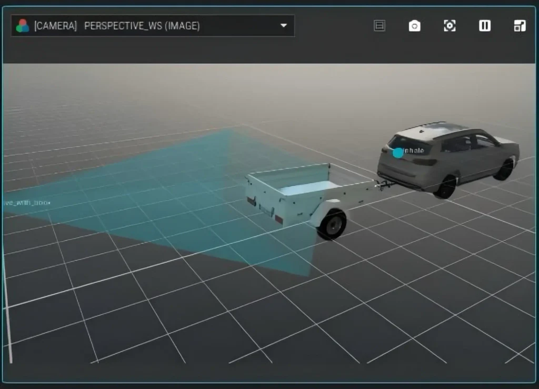Pause the stream with the pause icon
539x389 pixels.
click(x=485, y=26)
